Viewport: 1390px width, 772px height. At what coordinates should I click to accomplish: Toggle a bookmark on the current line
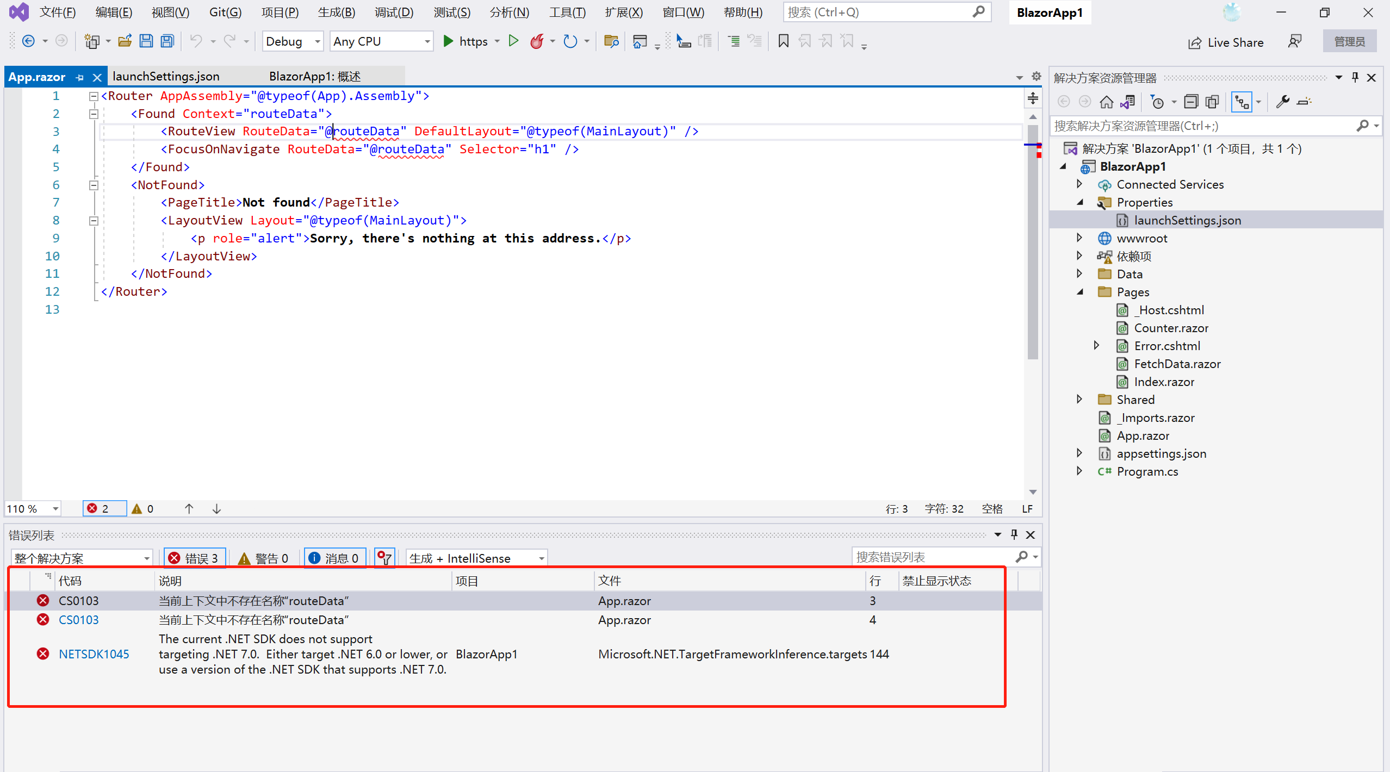tap(783, 41)
